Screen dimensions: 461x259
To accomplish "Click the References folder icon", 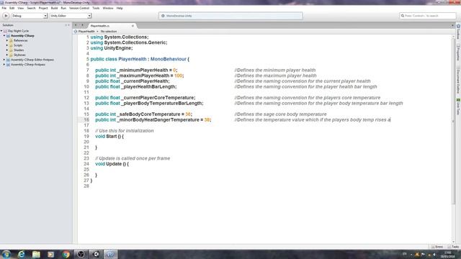I will (11, 40).
